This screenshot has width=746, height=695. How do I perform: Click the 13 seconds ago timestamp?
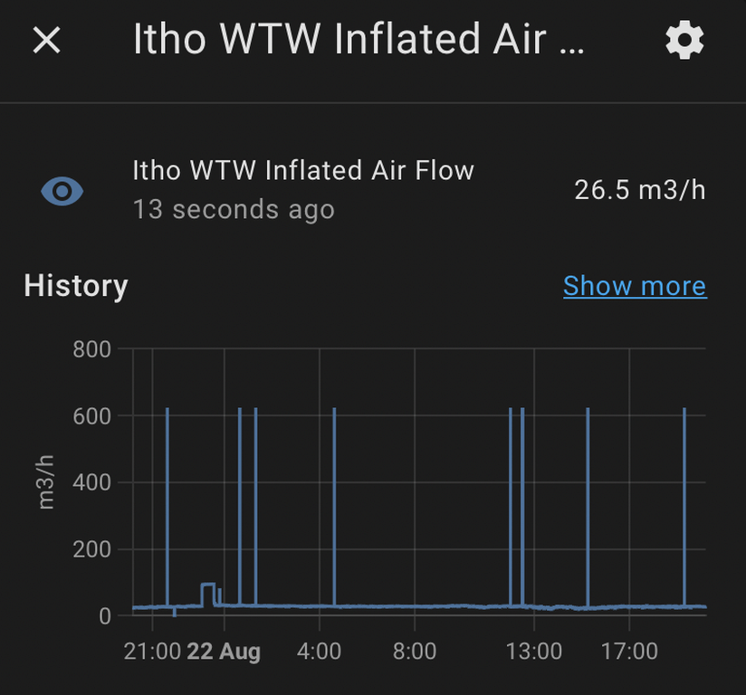[234, 210]
